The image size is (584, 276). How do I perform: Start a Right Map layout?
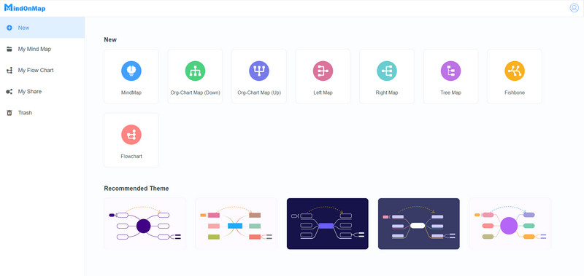387,76
